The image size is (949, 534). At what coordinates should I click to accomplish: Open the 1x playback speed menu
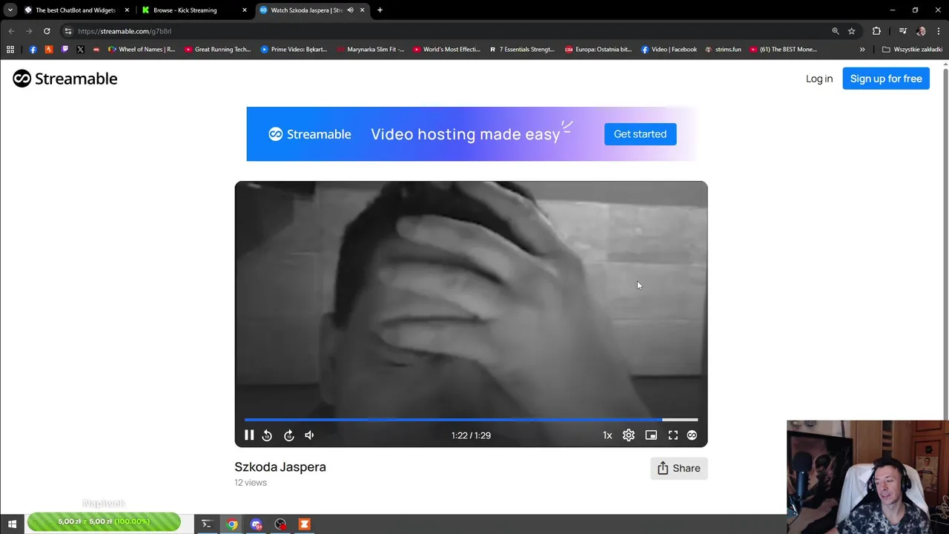(x=607, y=435)
